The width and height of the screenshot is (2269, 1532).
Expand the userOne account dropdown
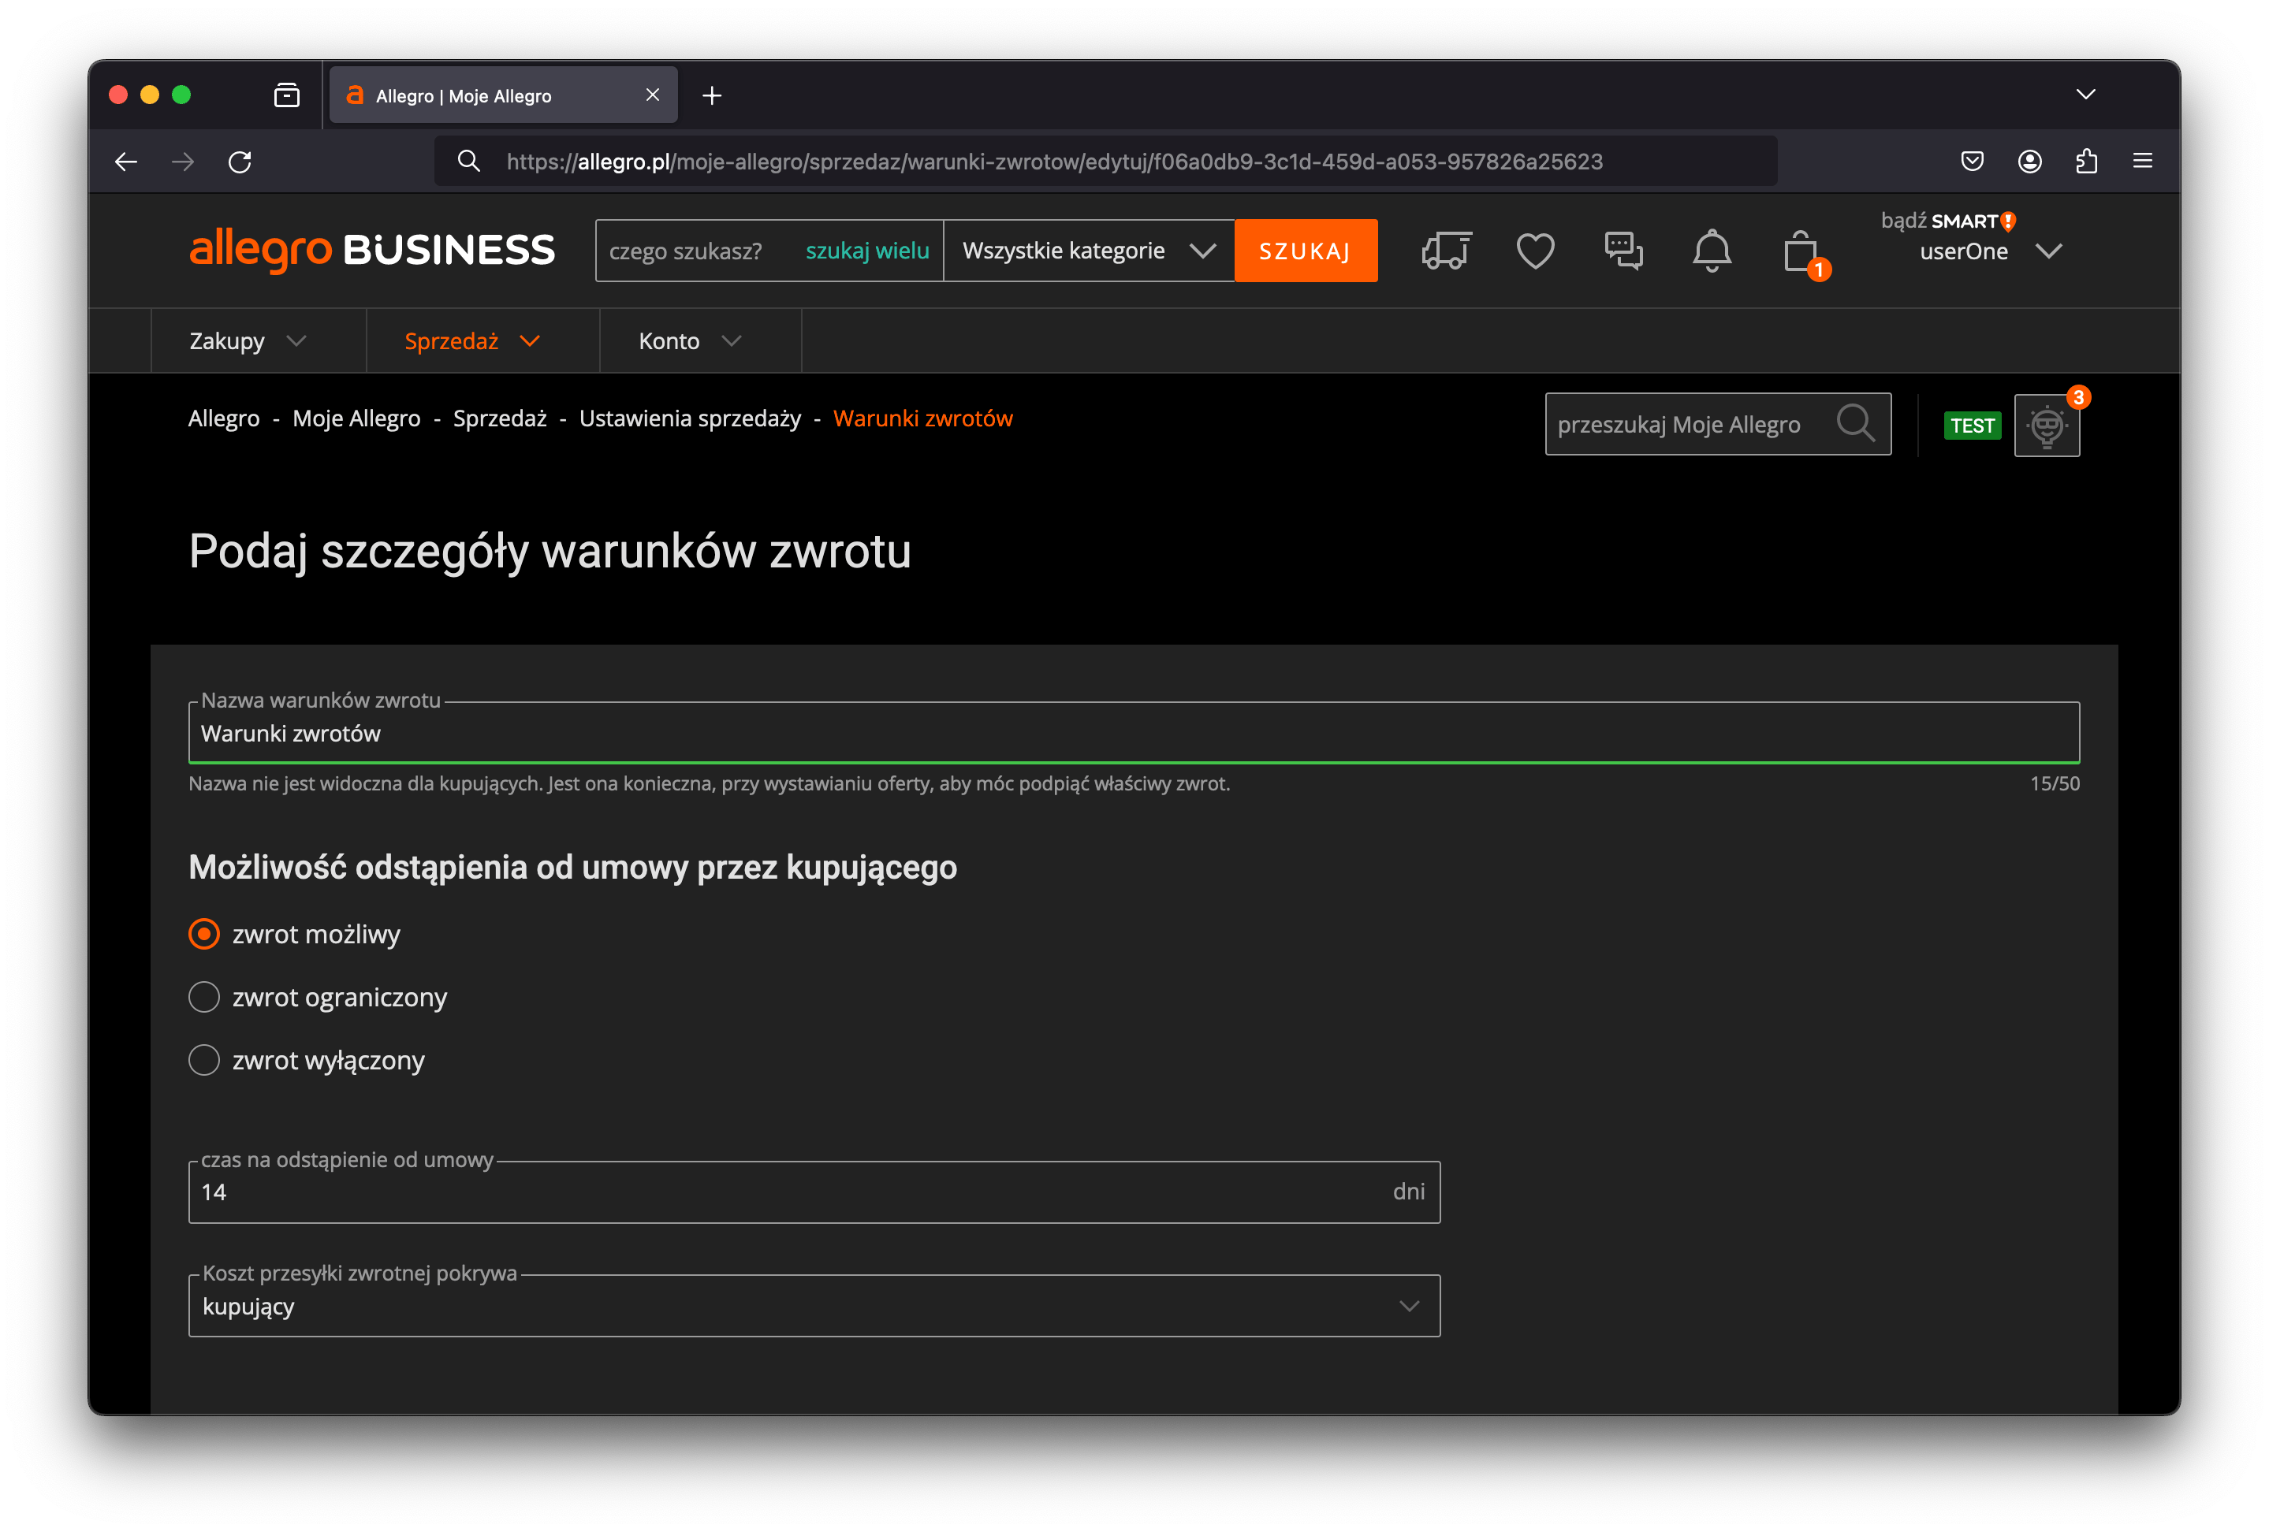(1990, 251)
